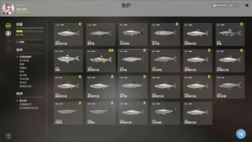Select 所有的鱼种 in the species filter
Image resolution: width=252 pixels, height=142 pixels.
(25, 57)
